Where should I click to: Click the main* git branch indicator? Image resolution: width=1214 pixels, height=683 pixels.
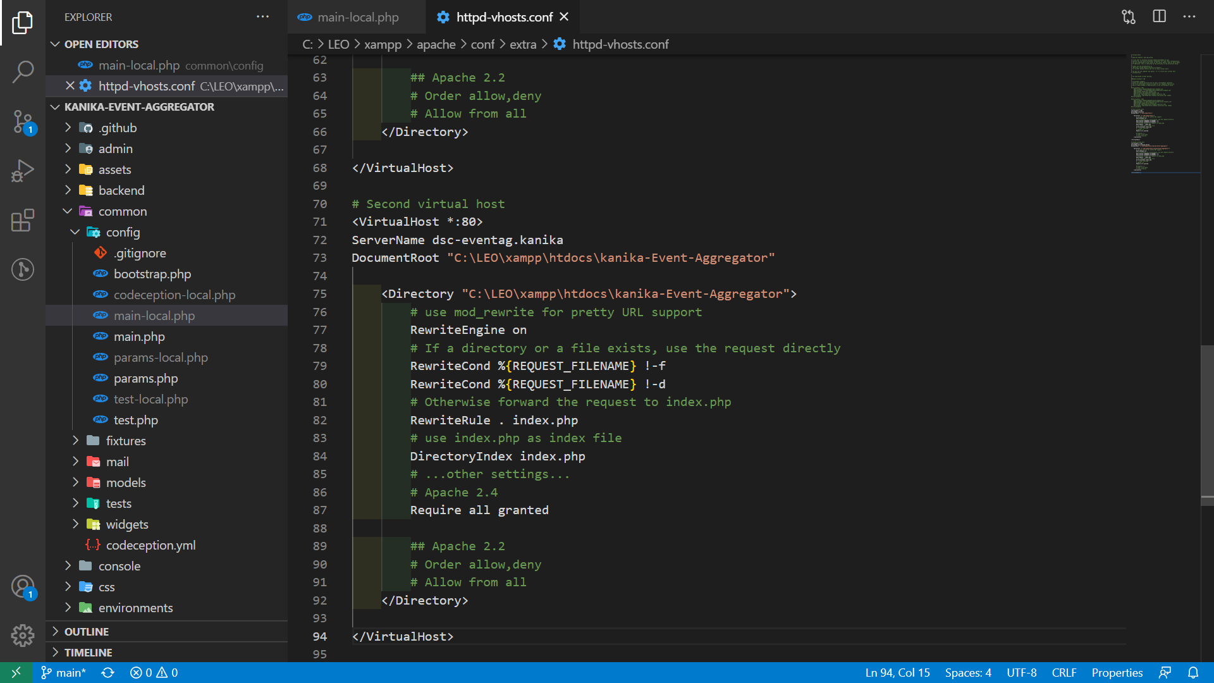pyautogui.click(x=63, y=672)
